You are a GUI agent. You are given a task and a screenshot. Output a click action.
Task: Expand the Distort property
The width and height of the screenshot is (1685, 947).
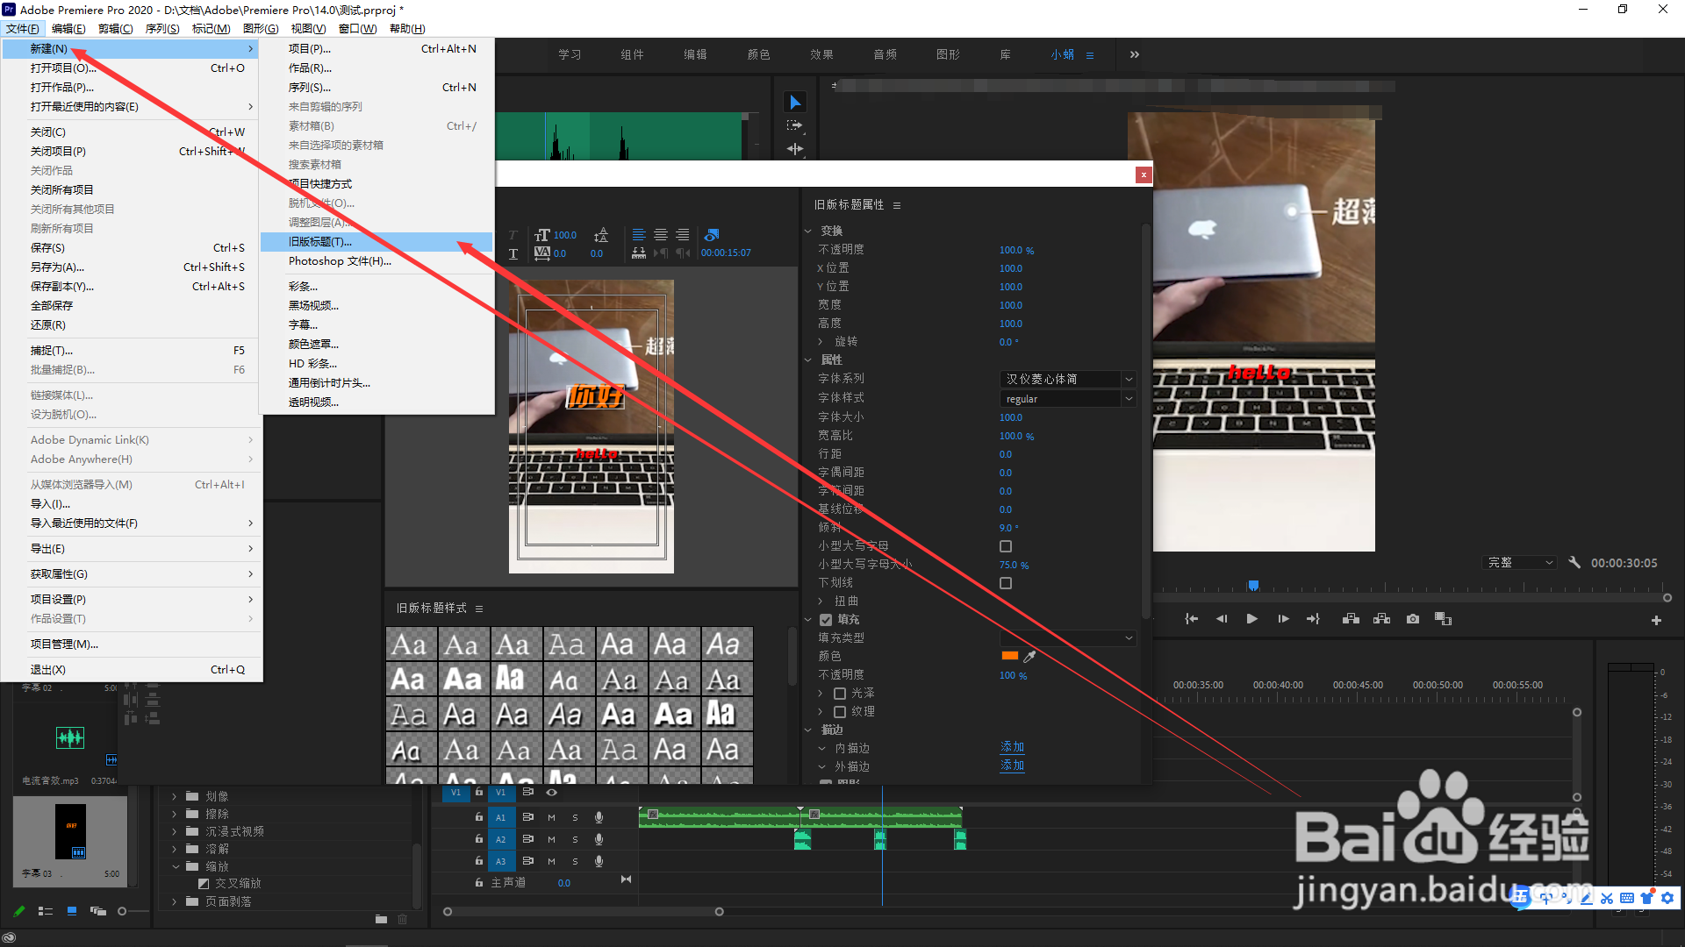pyautogui.click(x=821, y=602)
